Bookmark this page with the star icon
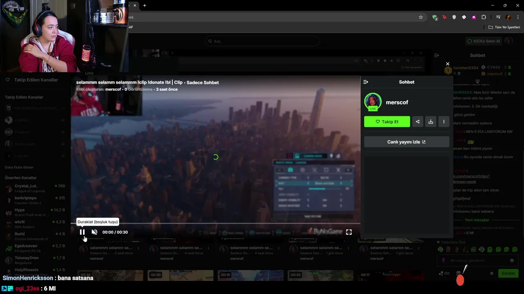The image size is (524, 294). [421, 17]
